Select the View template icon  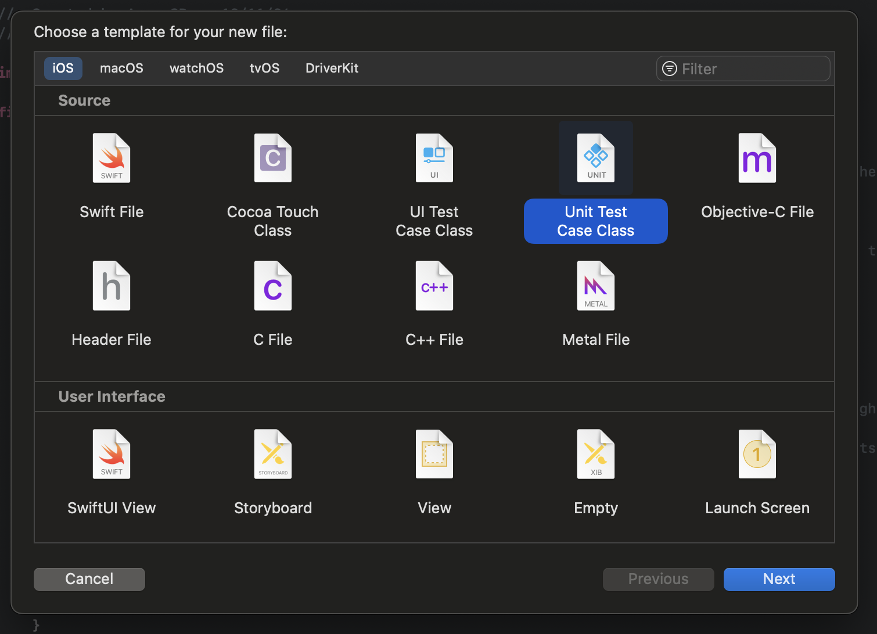(x=434, y=454)
